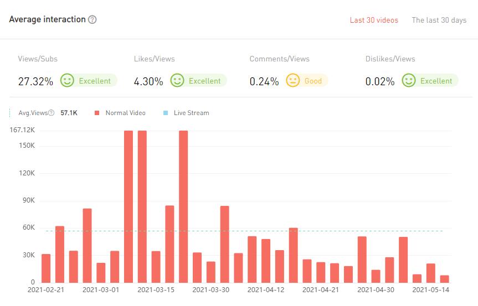The image size is (478, 306).
Task: Switch to The last 30 days tab
Action: [x=439, y=20]
